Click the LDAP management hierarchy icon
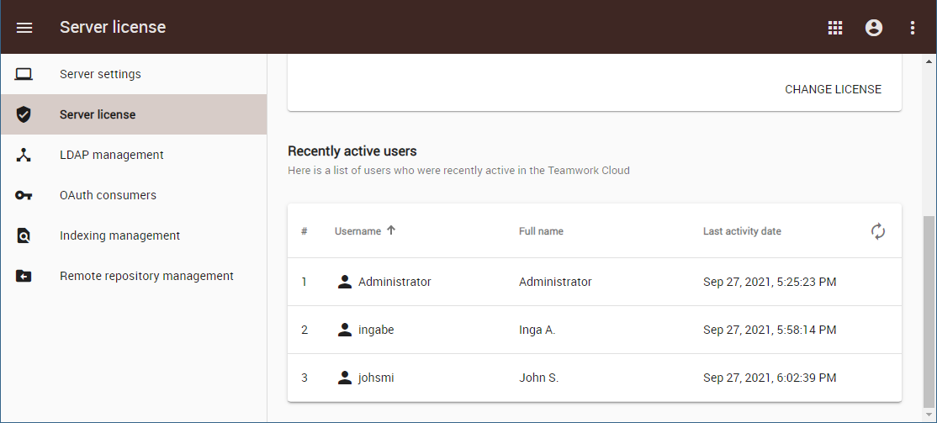The width and height of the screenshot is (937, 423). (24, 155)
